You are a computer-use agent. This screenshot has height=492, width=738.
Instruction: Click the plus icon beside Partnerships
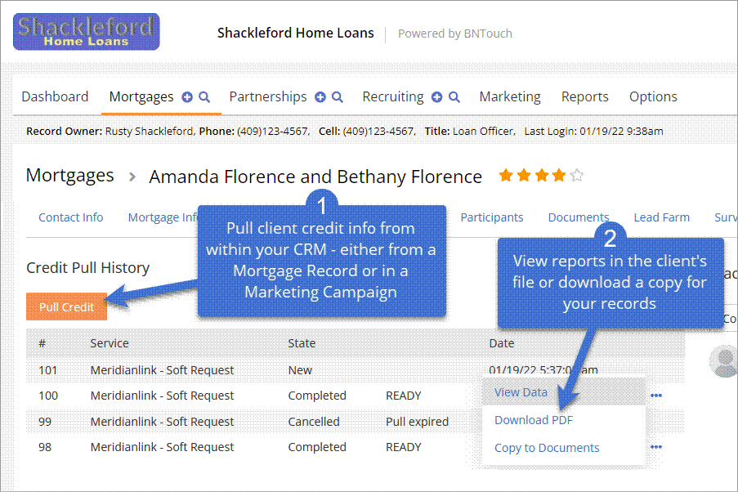(320, 96)
